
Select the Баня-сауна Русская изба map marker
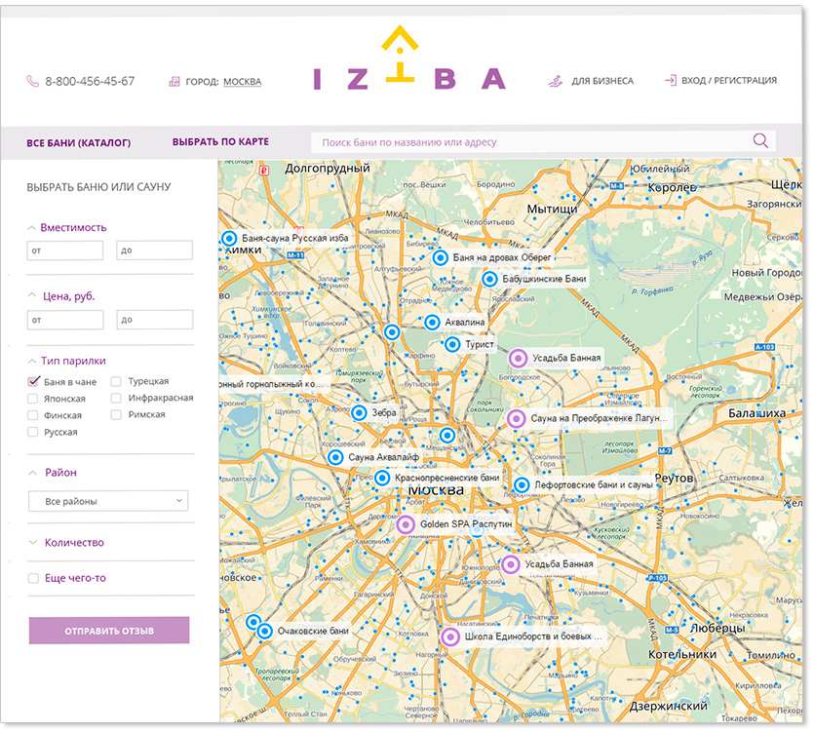tap(229, 238)
